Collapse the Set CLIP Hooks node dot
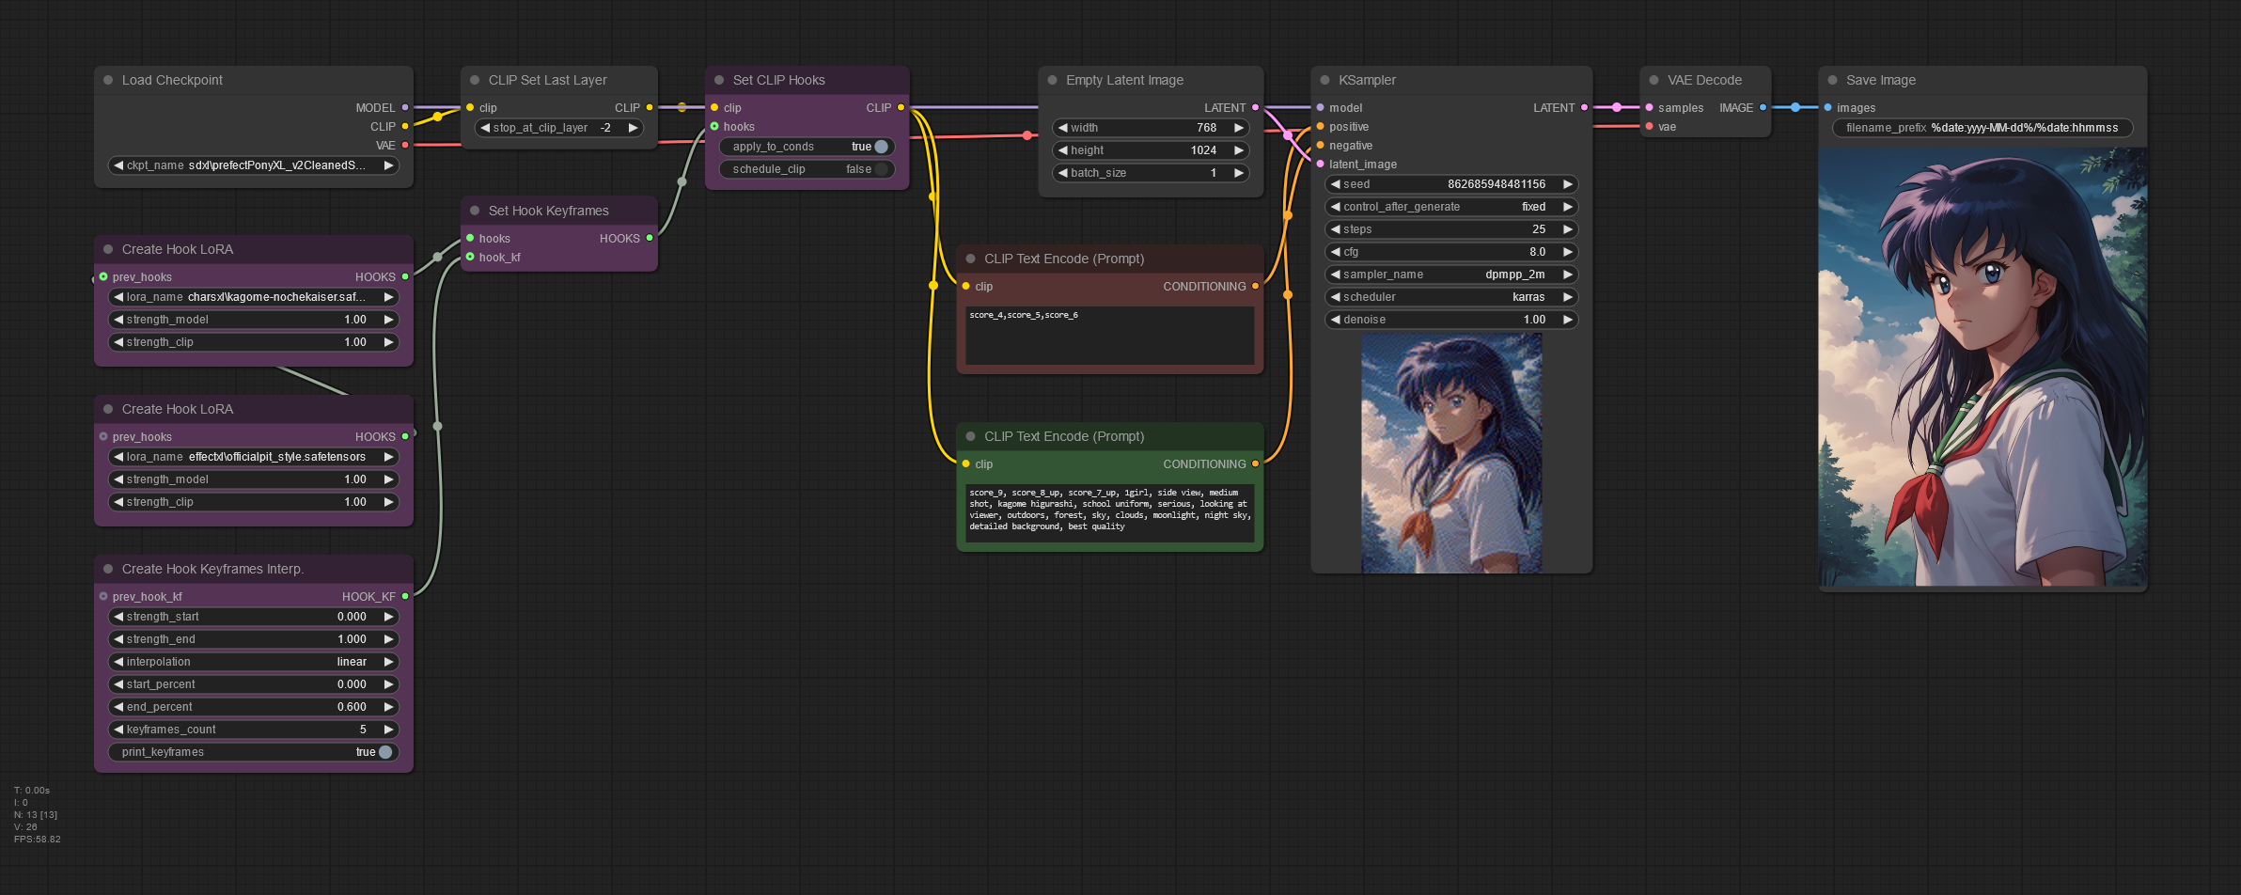Image resolution: width=2241 pixels, height=895 pixels. pyautogui.click(x=719, y=80)
